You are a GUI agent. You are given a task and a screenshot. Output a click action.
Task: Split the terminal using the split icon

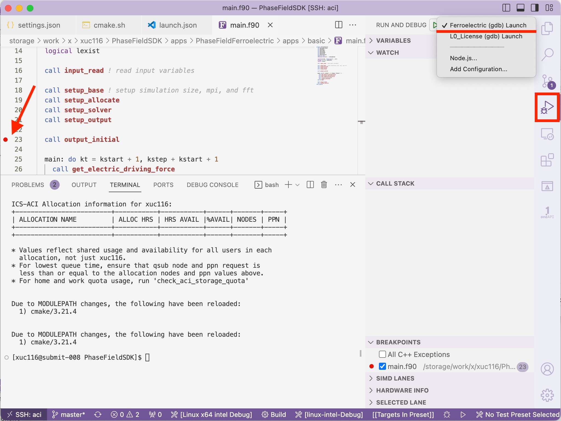[310, 184]
